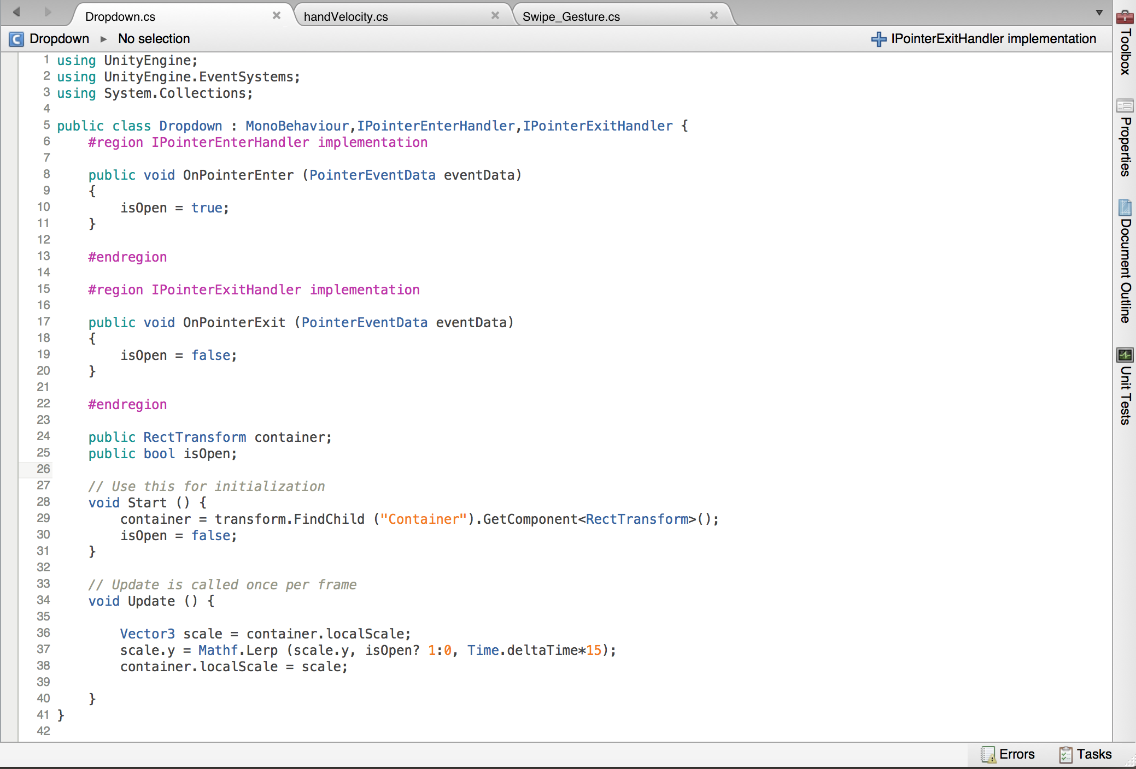
Task: Navigate back with left arrow
Action: [16, 11]
